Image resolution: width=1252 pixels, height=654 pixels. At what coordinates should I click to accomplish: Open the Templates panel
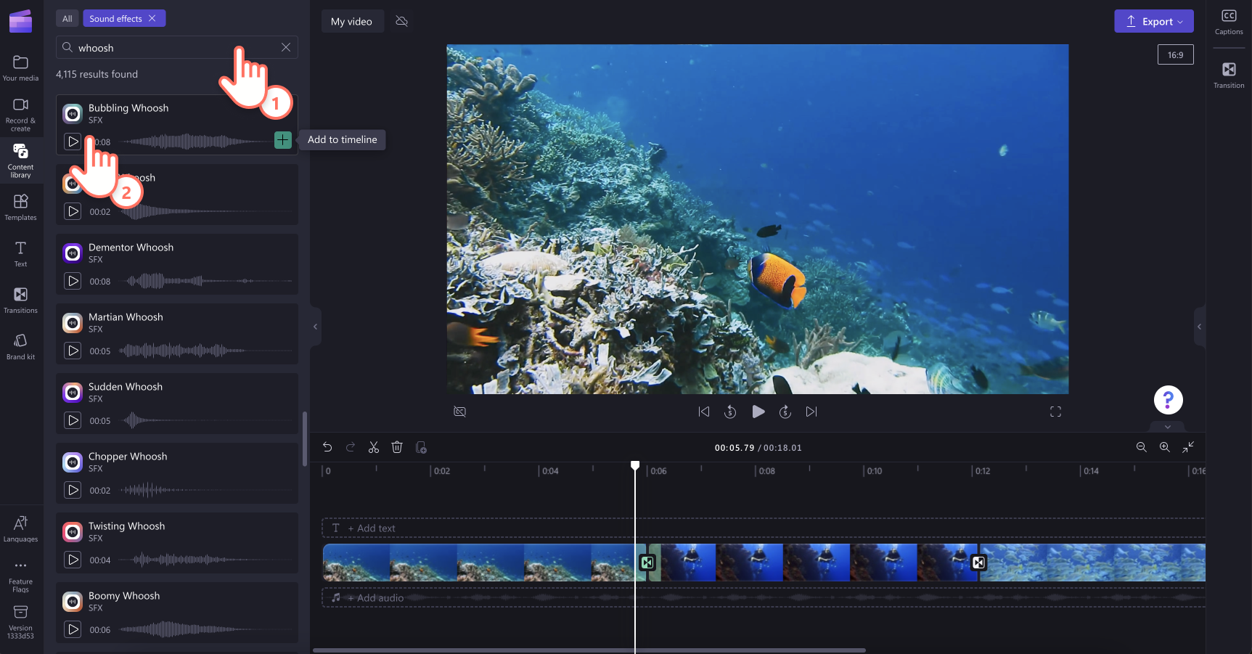pos(20,207)
